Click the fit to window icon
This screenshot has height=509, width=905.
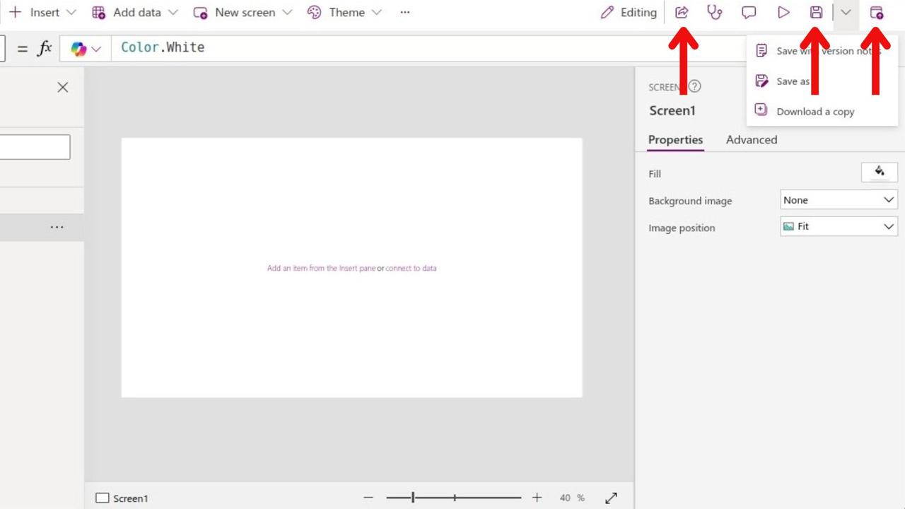click(x=611, y=498)
